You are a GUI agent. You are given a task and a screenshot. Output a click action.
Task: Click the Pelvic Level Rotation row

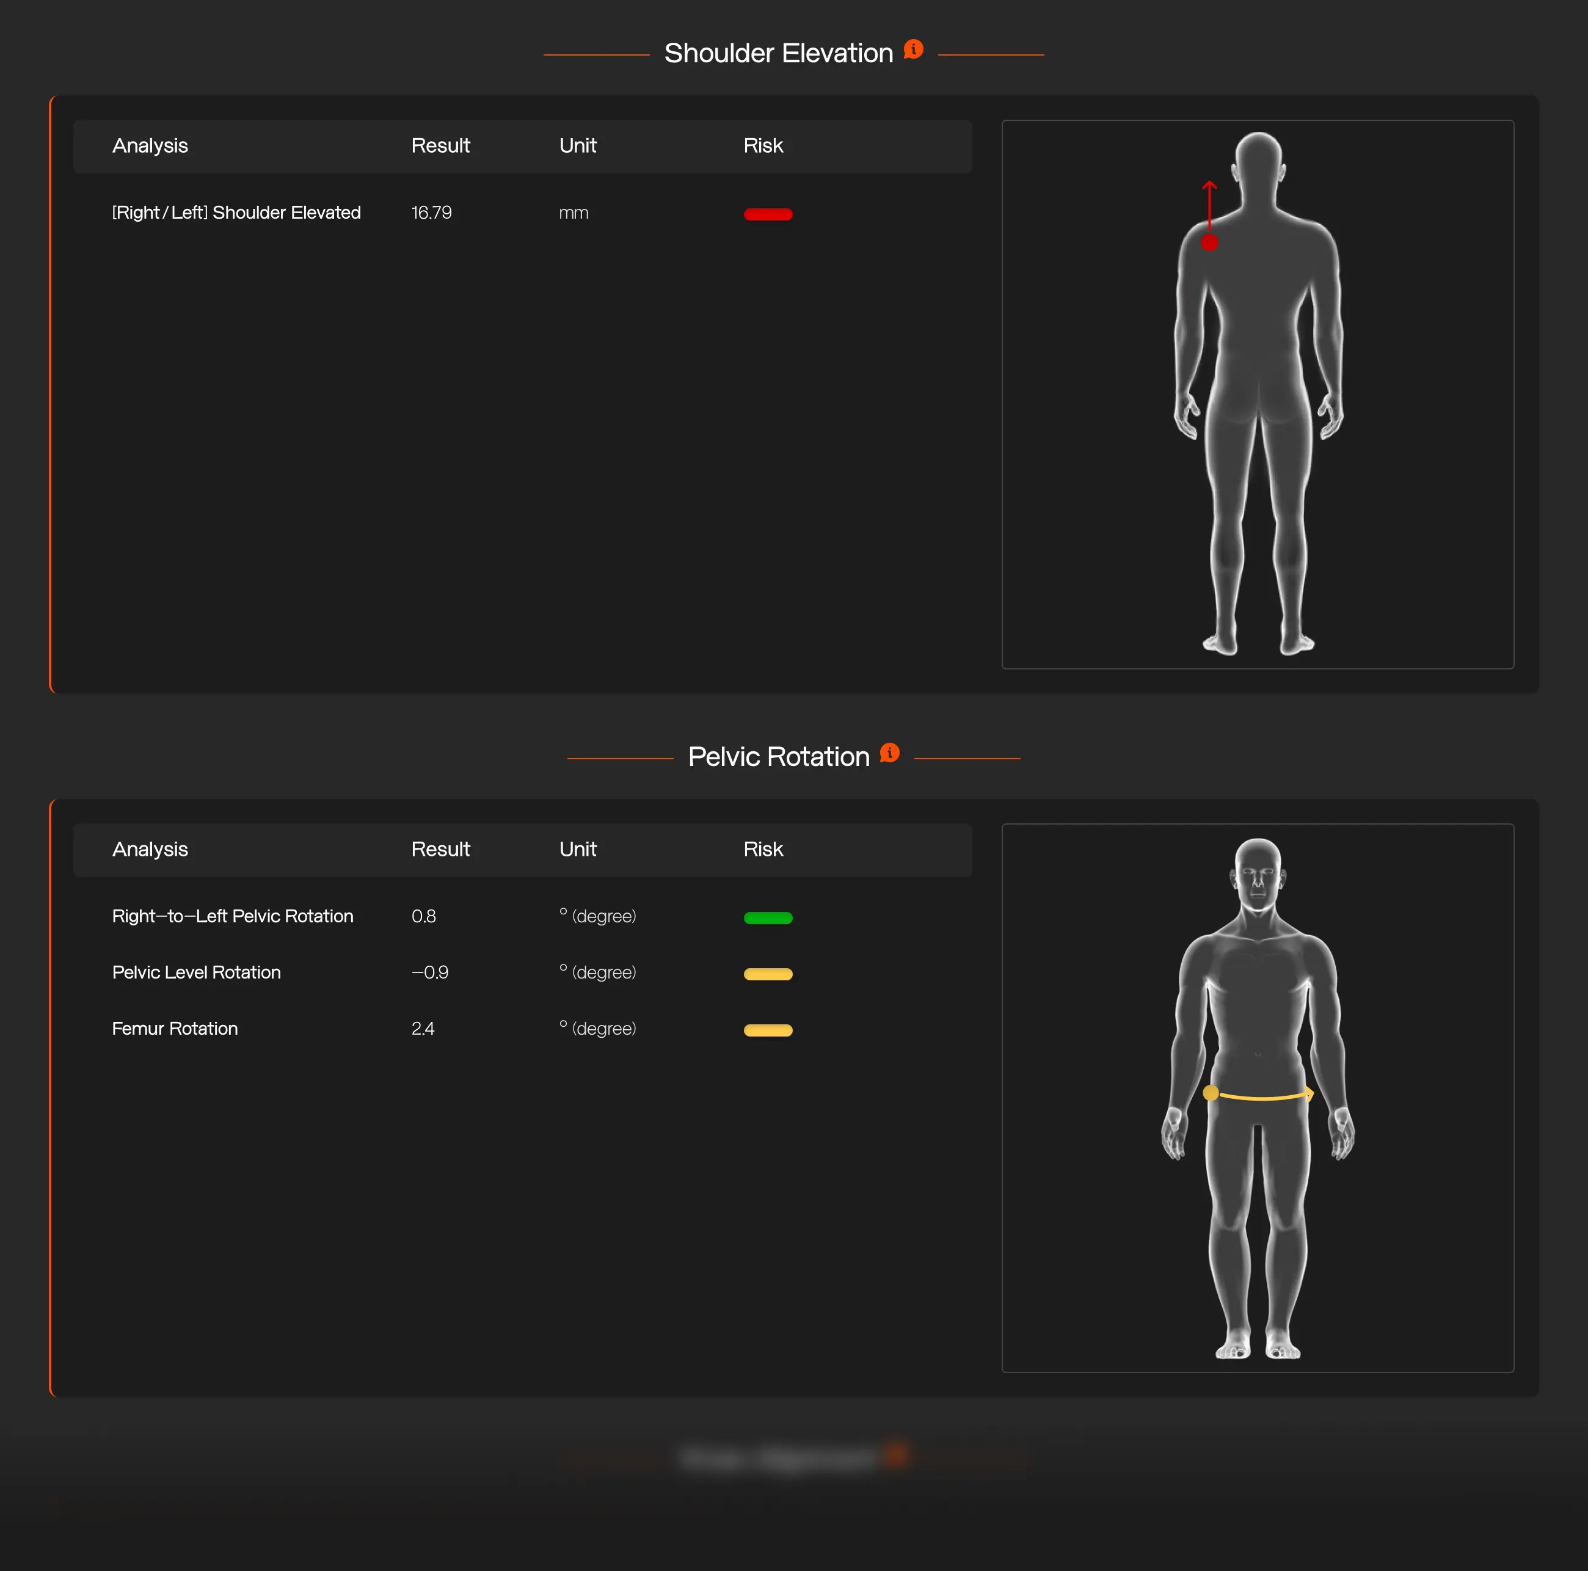[x=195, y=972]
